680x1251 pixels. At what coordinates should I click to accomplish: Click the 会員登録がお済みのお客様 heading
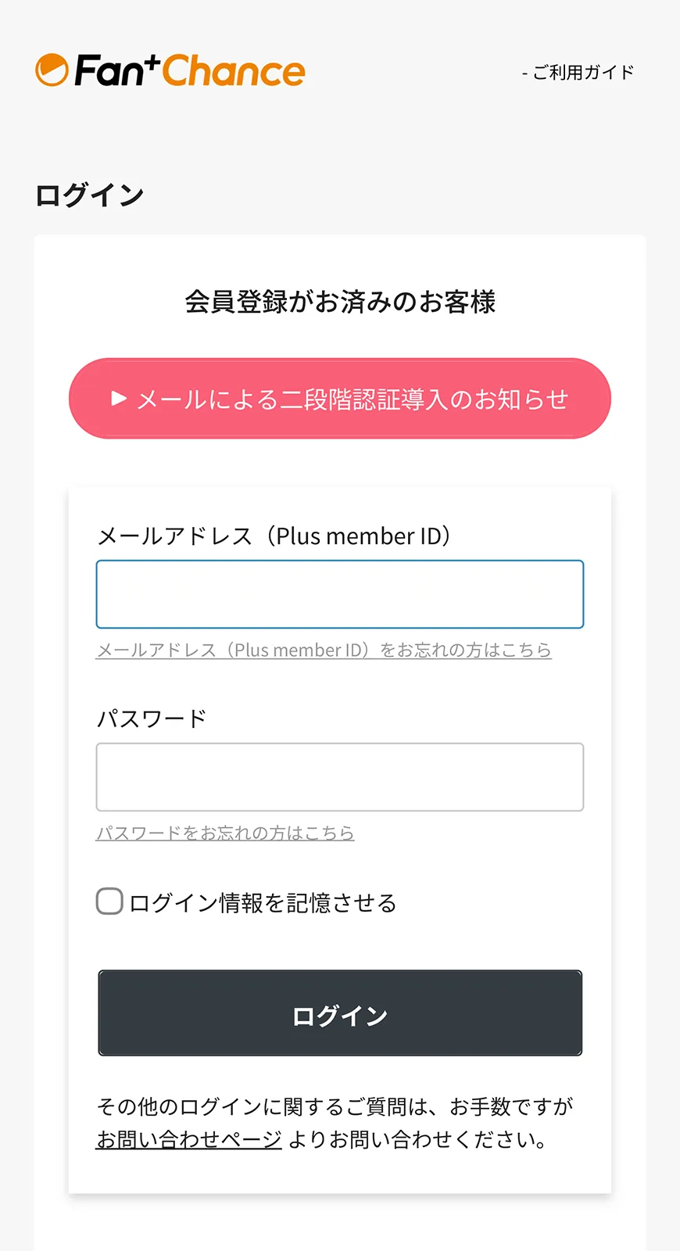340,302
